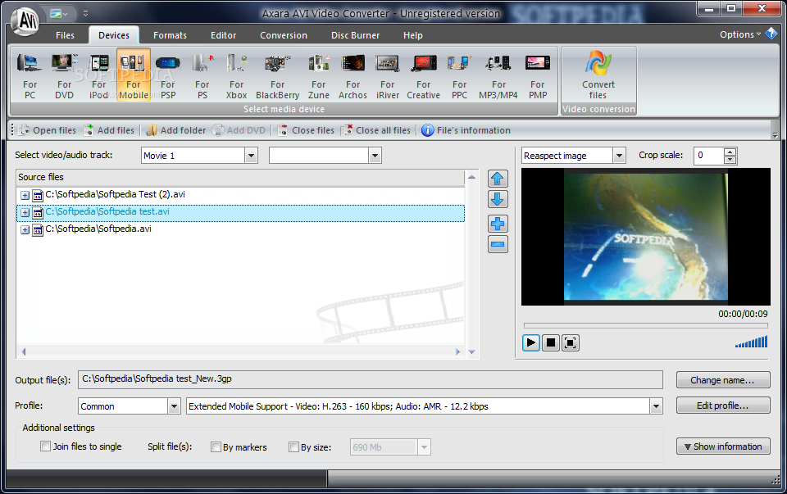Screen dimensions: 787x494
Task: Pick the For iRiver device
Action: pos(388,75)
